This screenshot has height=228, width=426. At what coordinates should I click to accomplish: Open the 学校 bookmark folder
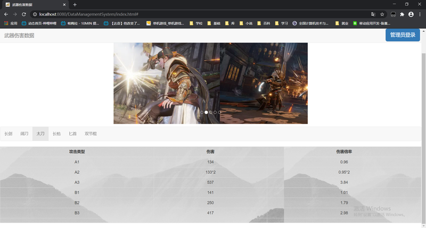196,23
